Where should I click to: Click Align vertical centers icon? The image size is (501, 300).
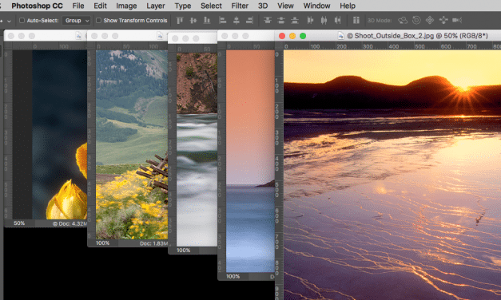(193, 21)
